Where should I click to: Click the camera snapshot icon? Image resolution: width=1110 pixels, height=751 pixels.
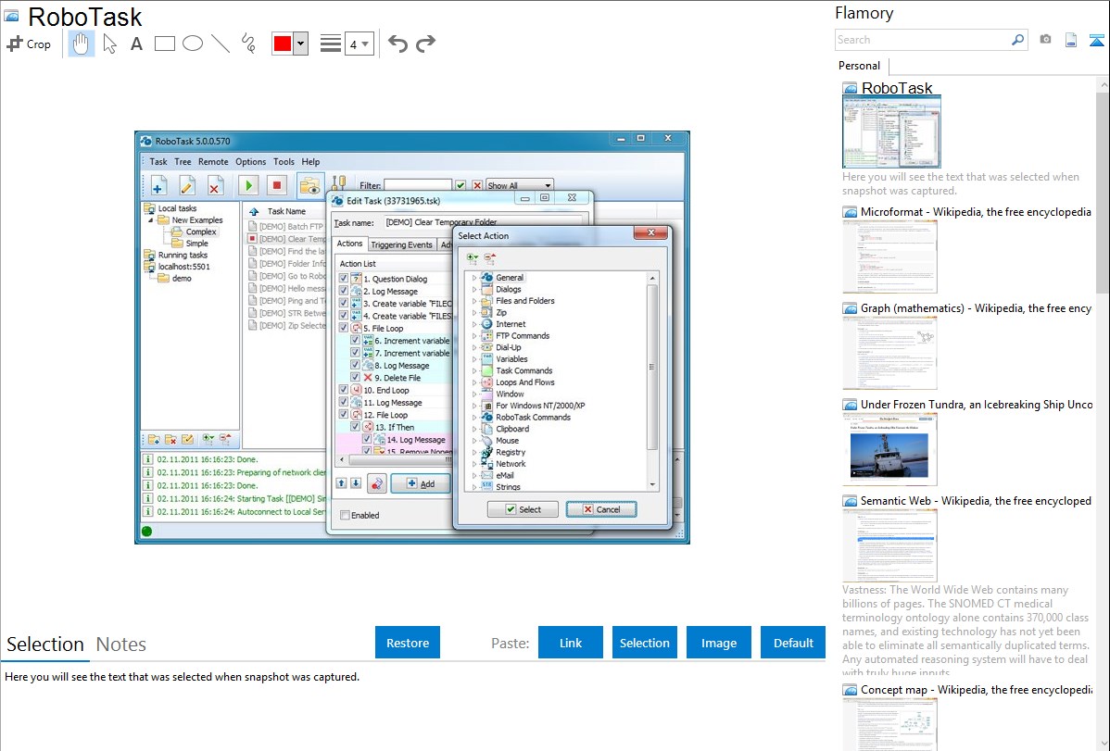coord(1045,40)
